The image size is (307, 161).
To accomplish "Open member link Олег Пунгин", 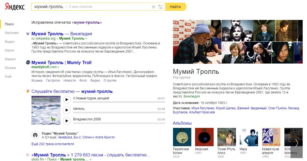I will tap(277, 108).
